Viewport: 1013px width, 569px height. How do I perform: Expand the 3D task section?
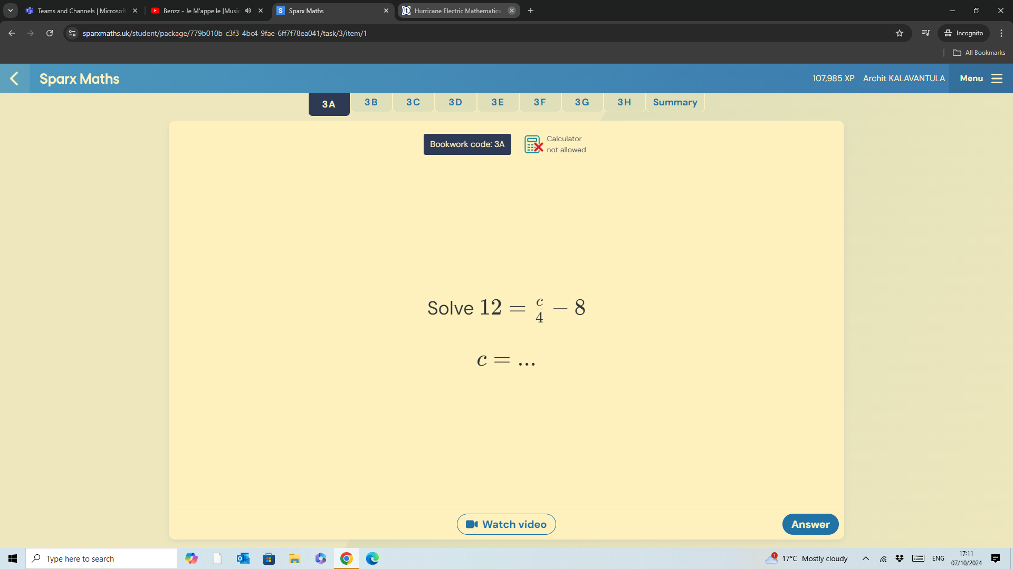point(455,102)
